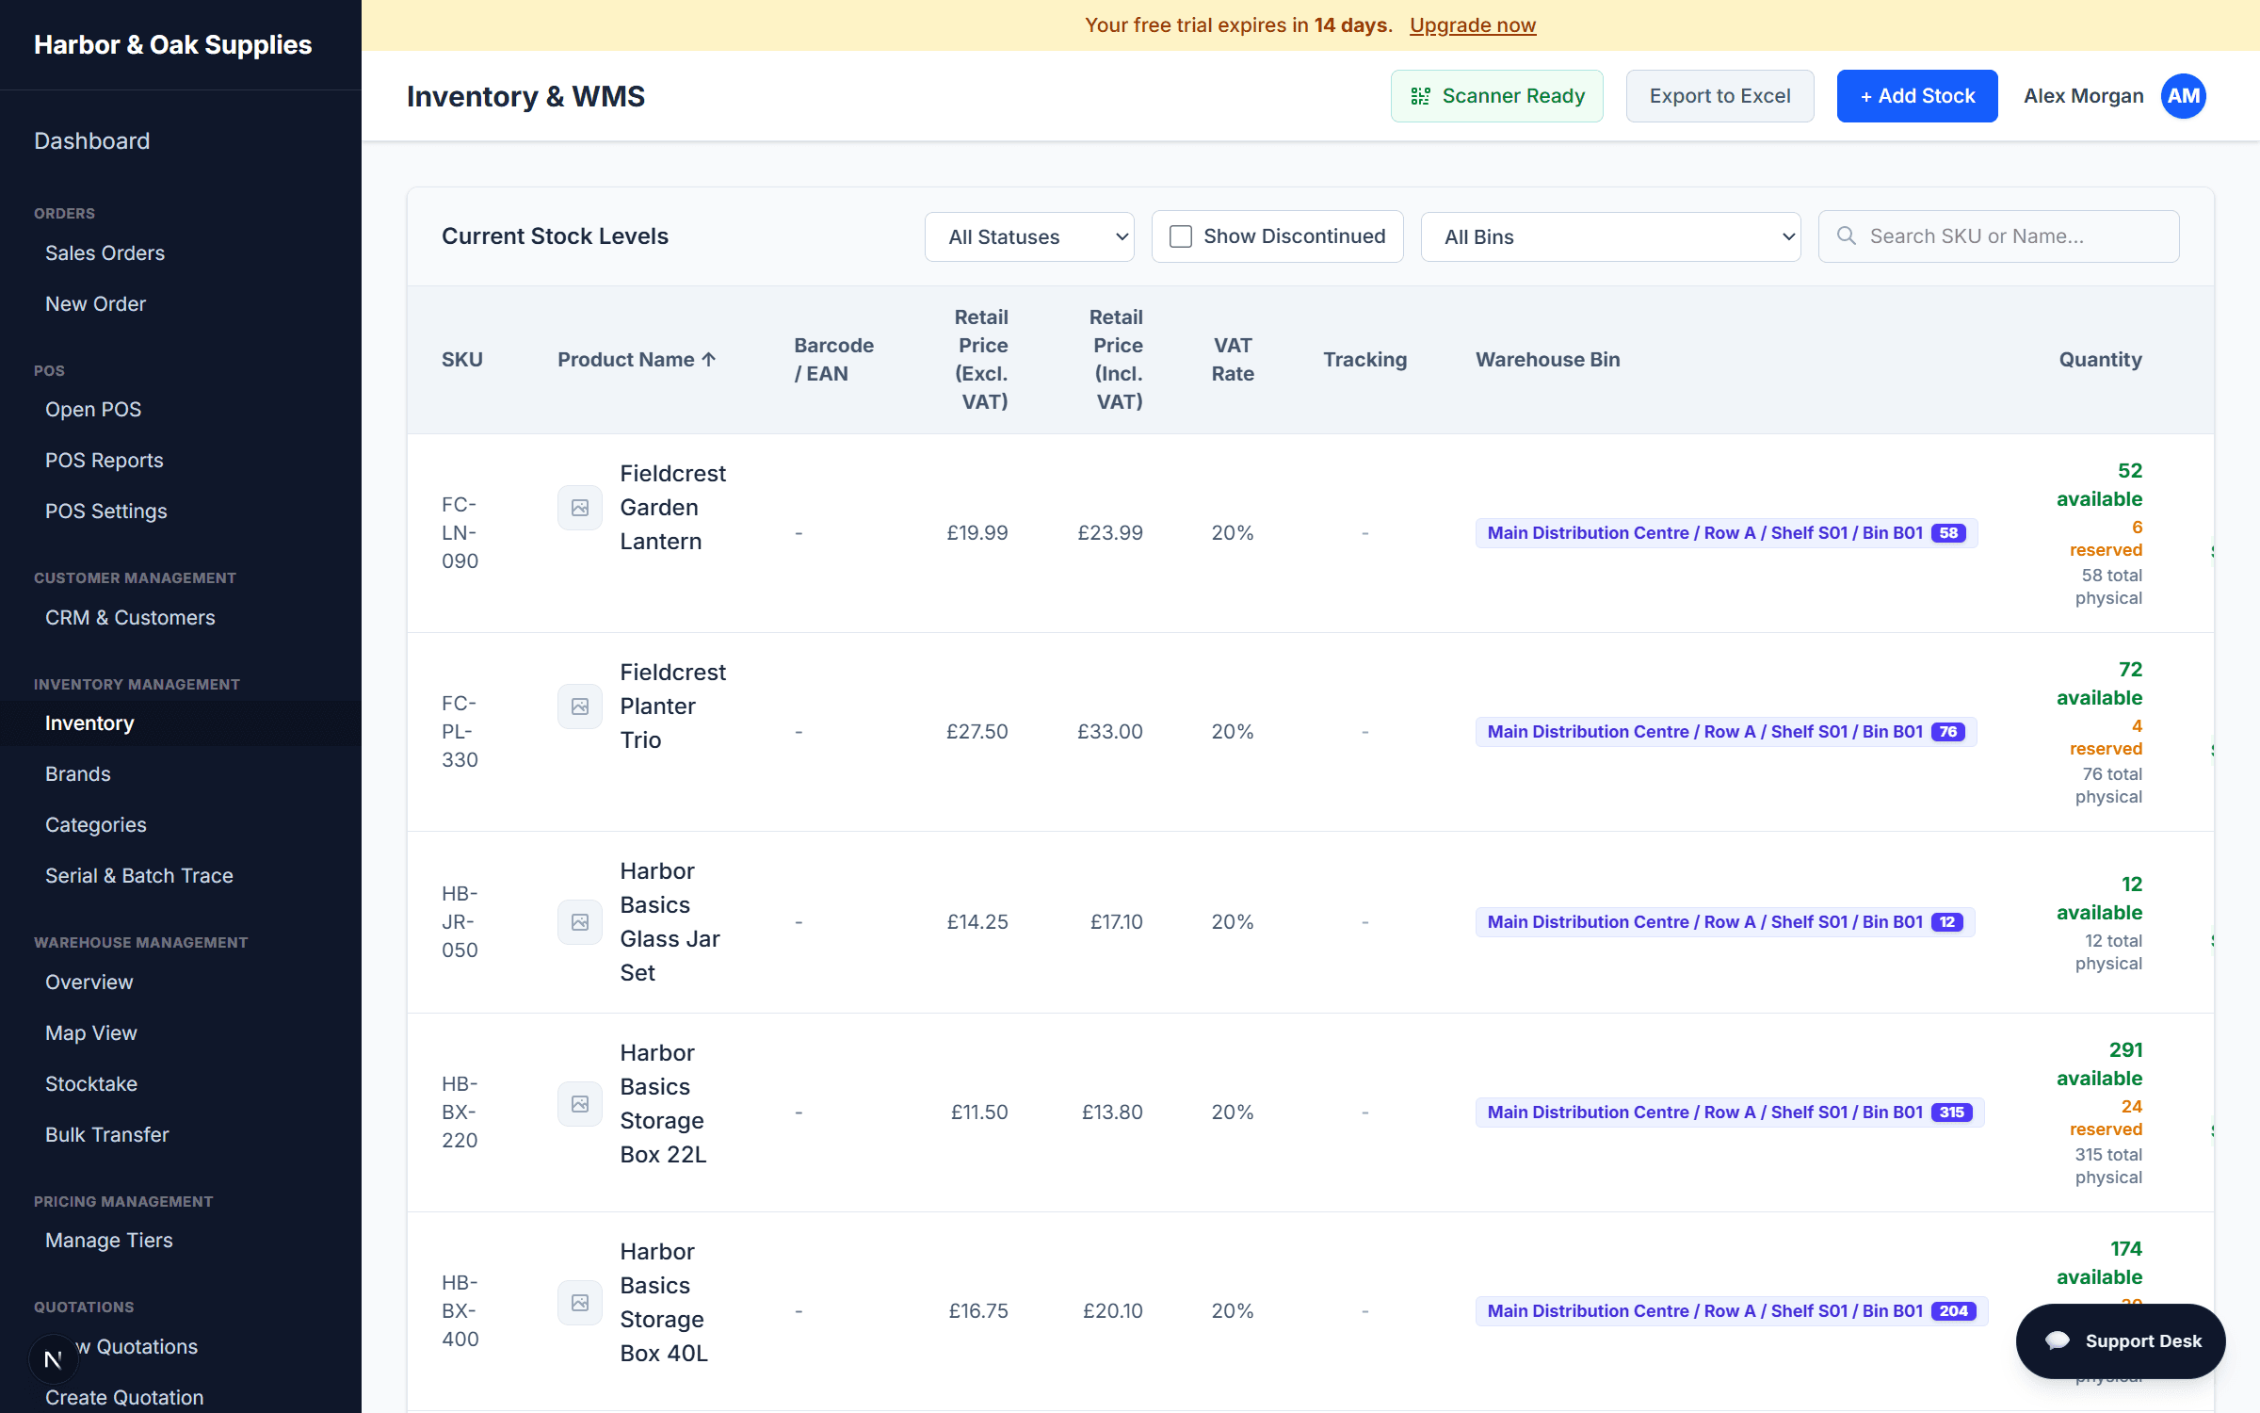
Task: Focus the Search SKU or Name field
Action: click(1998, 236)
